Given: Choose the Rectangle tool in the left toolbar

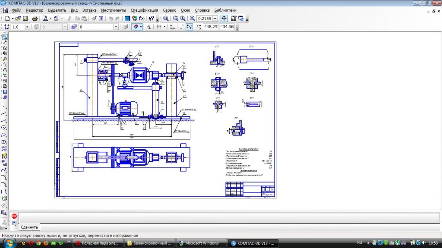Looking at the screenshot, I should [4, 191].
